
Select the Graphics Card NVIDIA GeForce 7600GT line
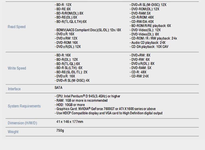[x=105, y=109]
